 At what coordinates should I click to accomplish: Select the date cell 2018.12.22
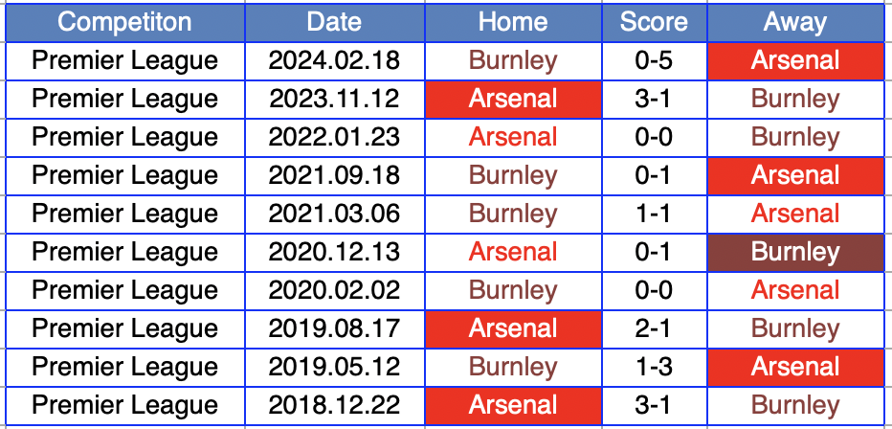[334, 405]
